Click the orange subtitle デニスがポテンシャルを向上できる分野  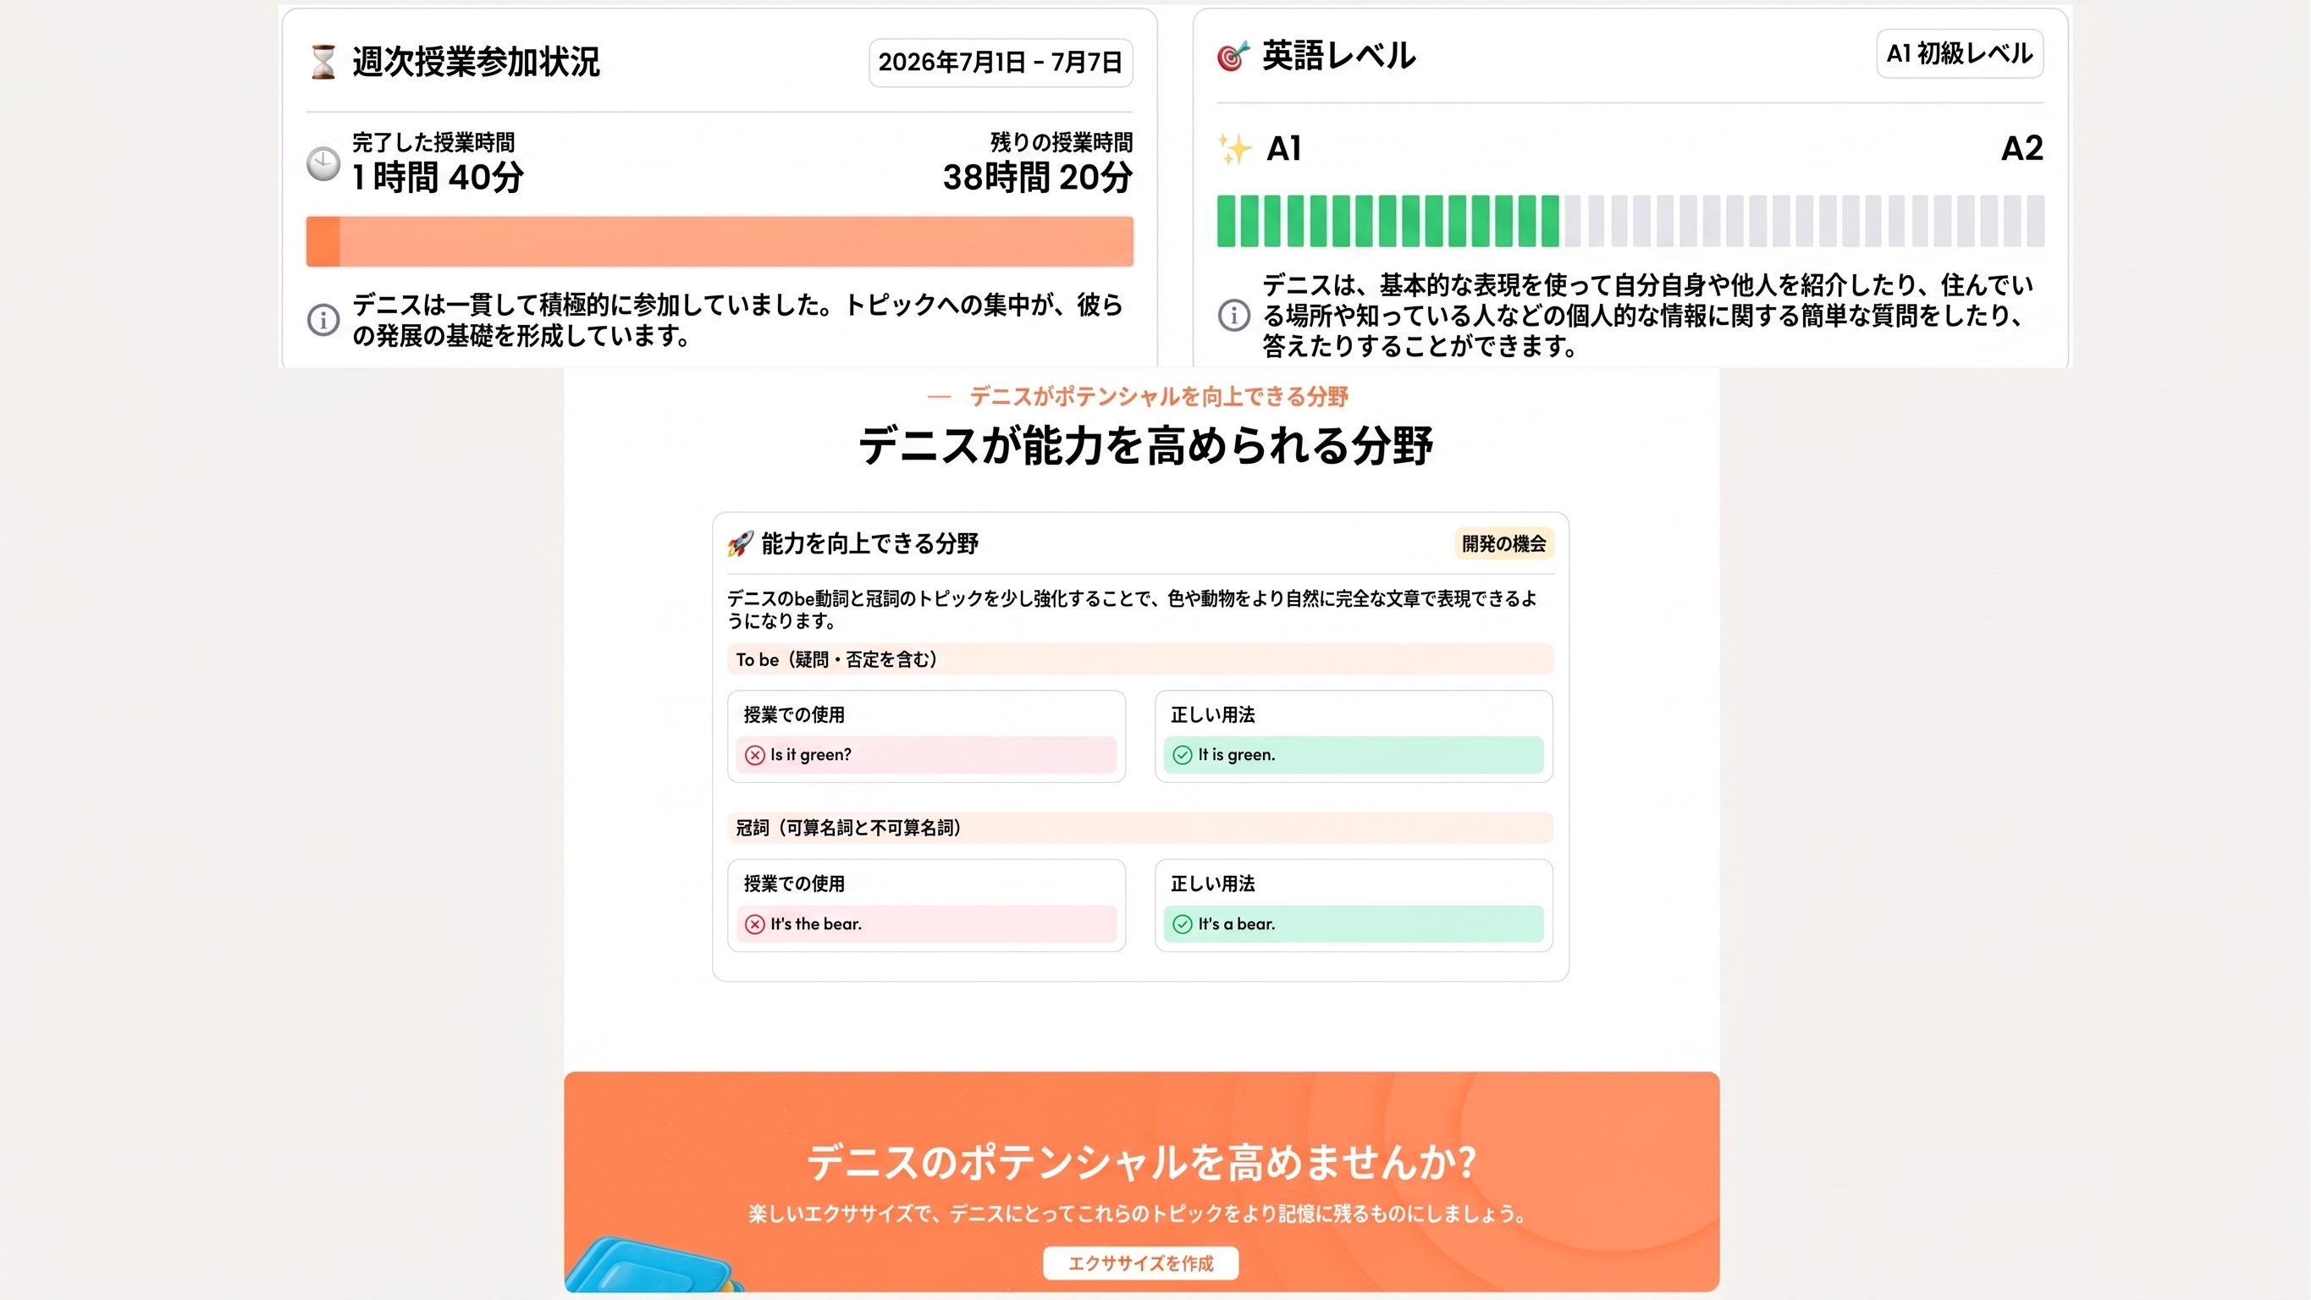pyautogui.click(x=1158, y=397)
